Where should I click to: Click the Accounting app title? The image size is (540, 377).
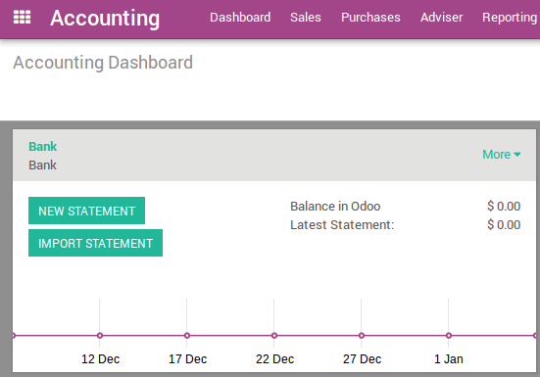[x=105, y=18]
